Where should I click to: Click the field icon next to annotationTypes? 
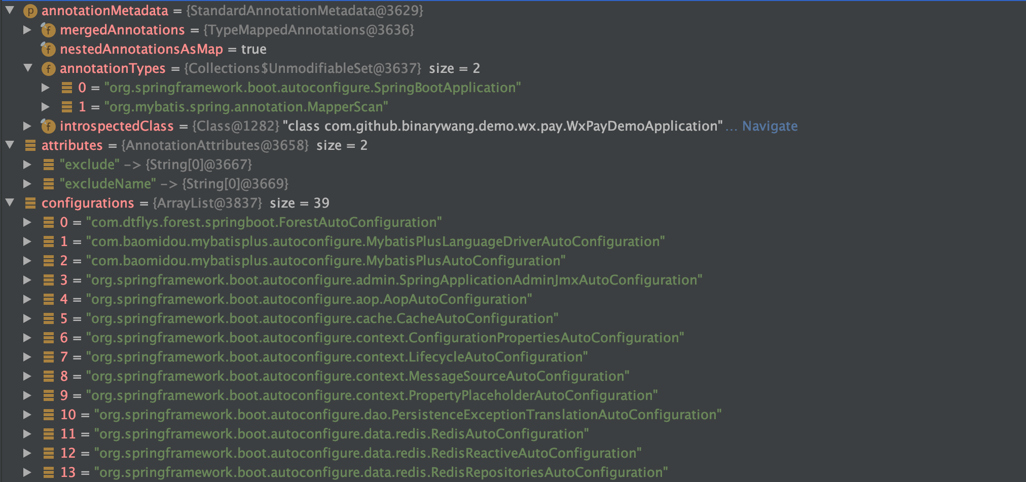pyautogui.click(x=48, y=69)
